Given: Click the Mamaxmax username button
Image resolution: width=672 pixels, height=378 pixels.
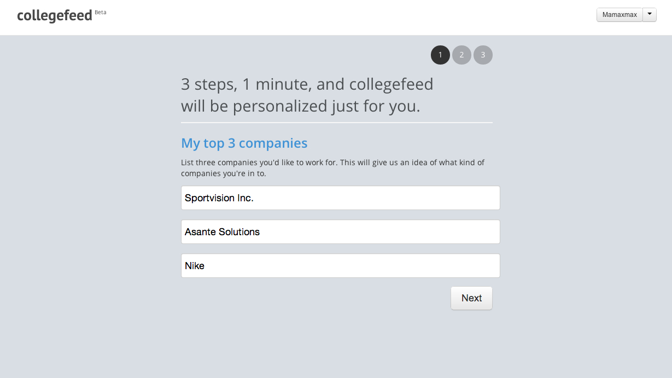Looking at the screenshot, I should point(620,15).
